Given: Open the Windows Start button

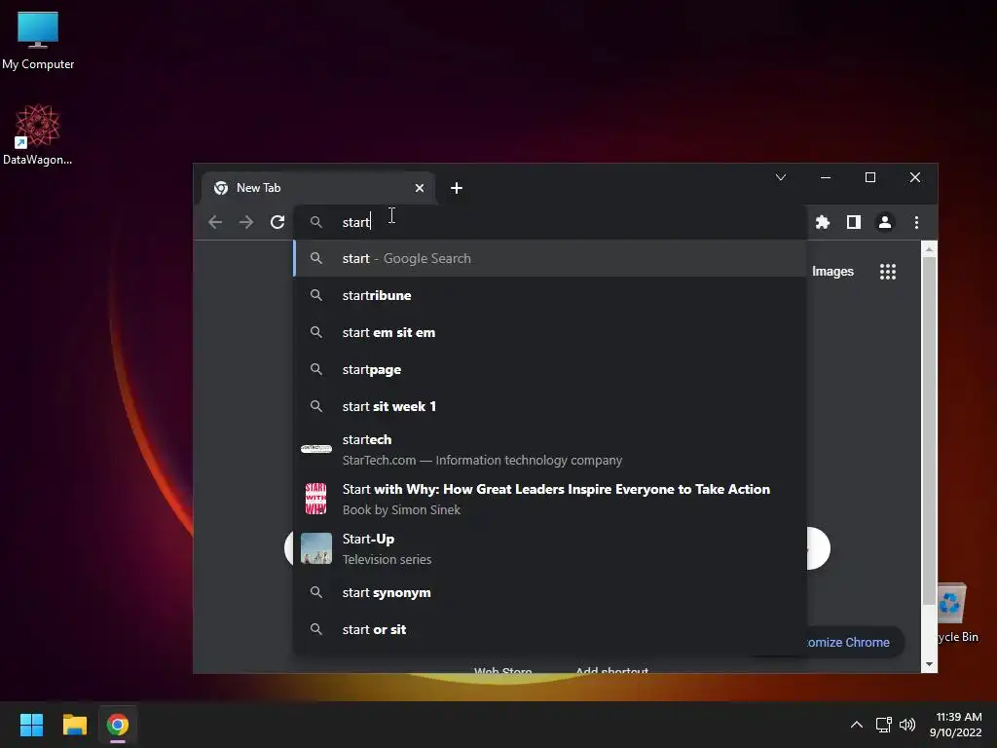Looking at the screenshot, I should pyautogui.click(x=31, y=725).
